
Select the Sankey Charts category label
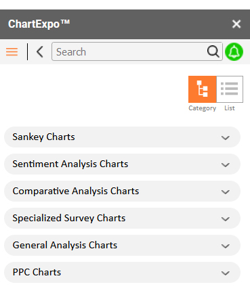tap(43, 137)
